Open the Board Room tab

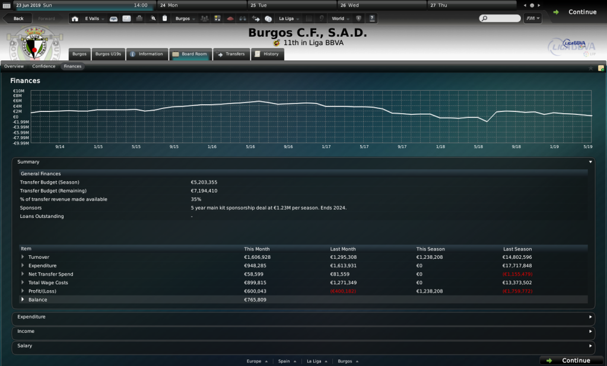190,54
